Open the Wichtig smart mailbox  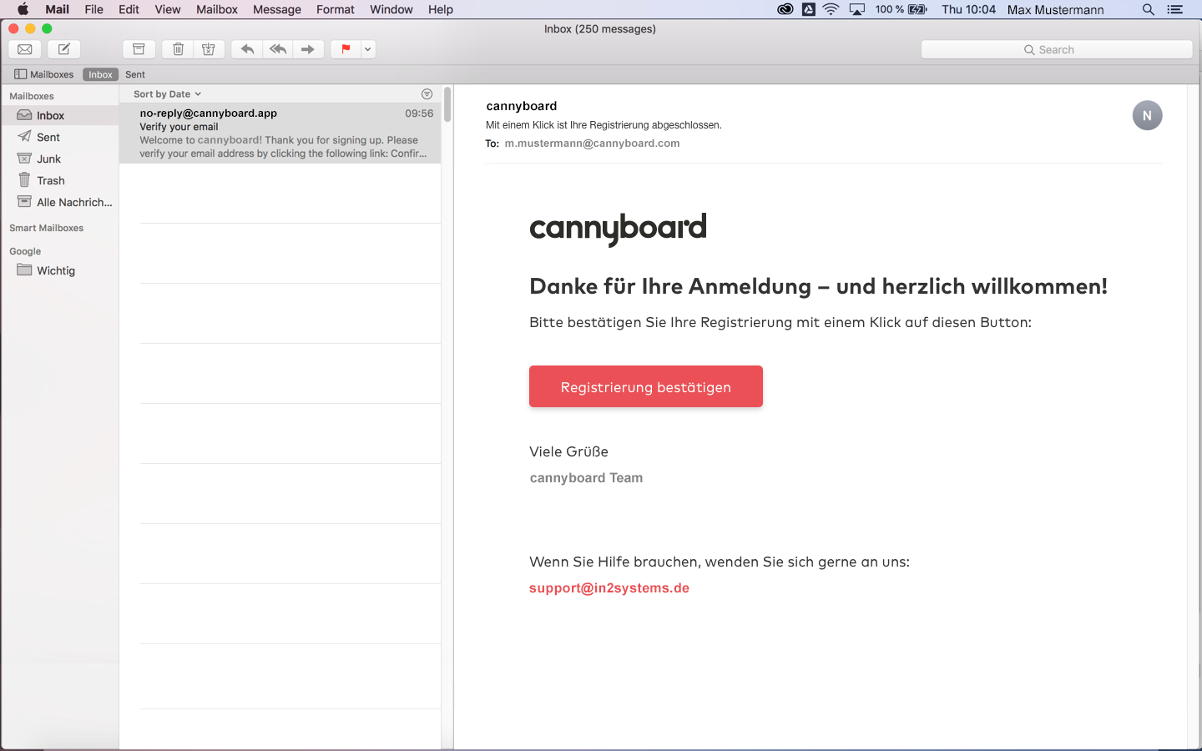tap(55, 270)
